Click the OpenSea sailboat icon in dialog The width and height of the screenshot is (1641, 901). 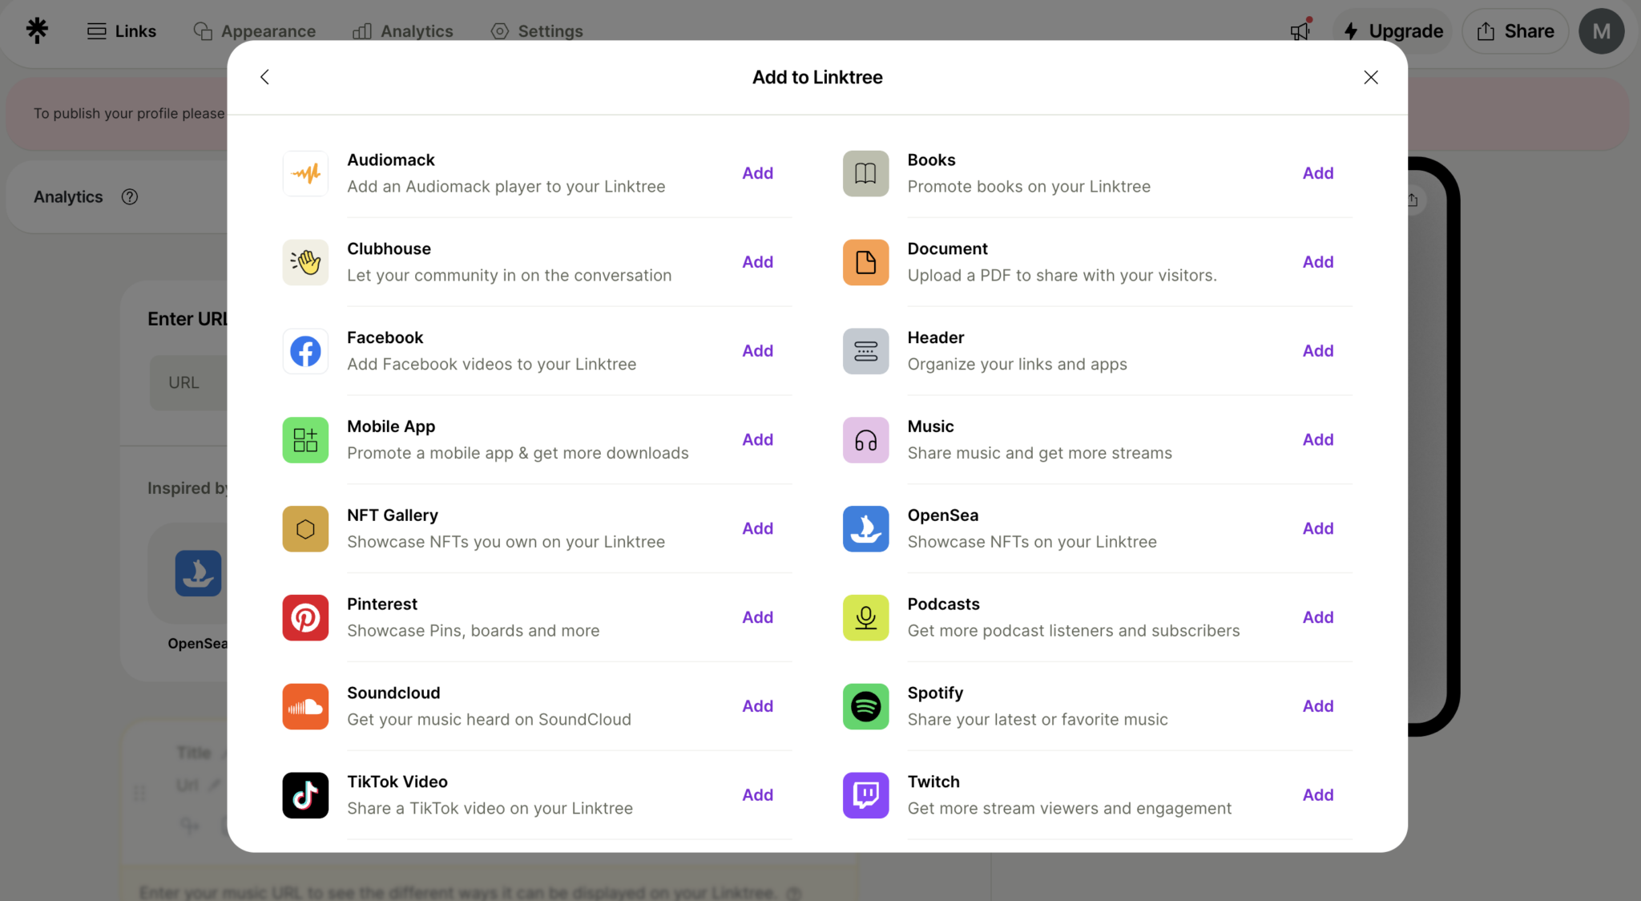[x=865, y=528]
